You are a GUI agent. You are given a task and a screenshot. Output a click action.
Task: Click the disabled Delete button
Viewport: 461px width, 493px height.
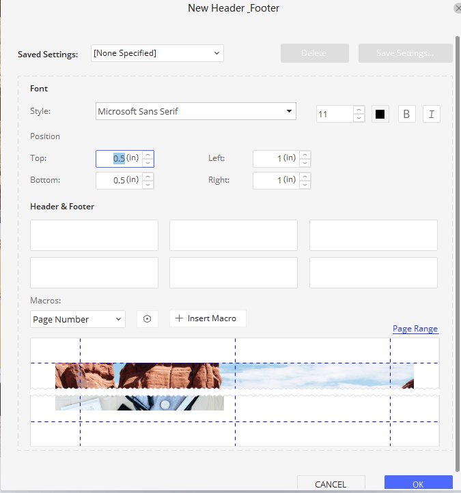(315, 53)
